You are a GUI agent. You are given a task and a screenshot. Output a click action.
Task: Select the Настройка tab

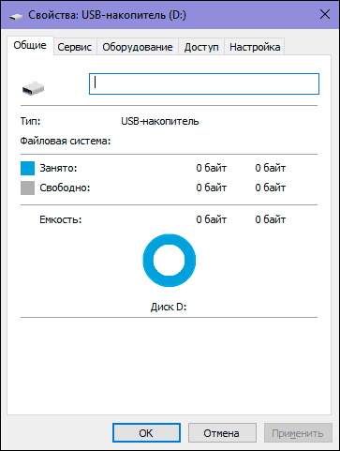coord(255,47)
